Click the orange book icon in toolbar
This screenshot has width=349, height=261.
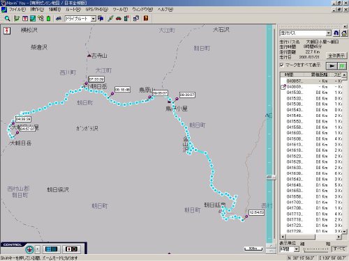[146, 18]
